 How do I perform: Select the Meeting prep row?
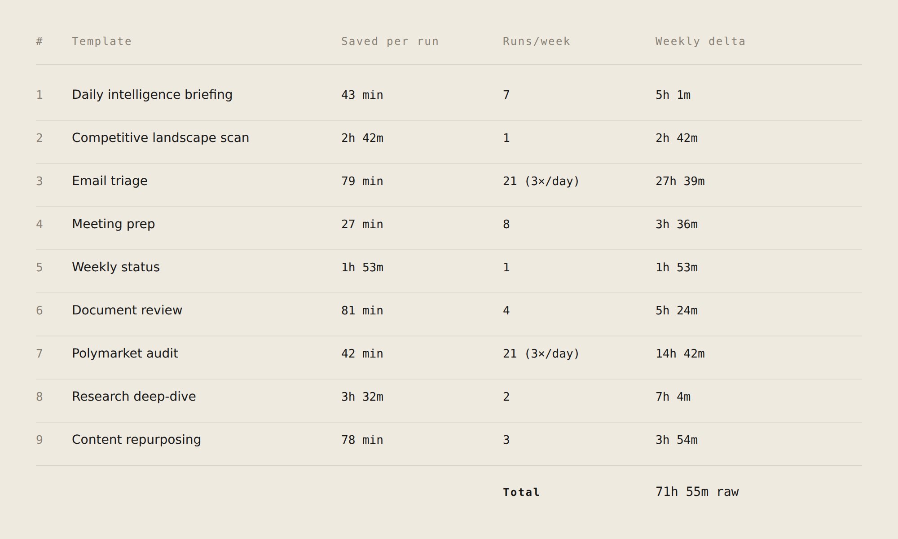click(x=449, y=224)
